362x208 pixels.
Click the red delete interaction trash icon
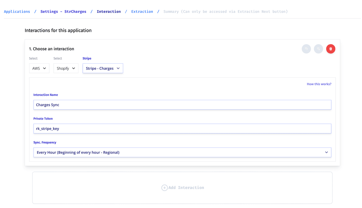click(330, 49)
